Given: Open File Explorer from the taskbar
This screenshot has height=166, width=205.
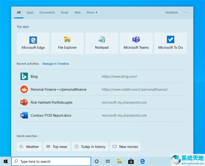Looking at the screenshot, I should [x=119, y=161].
